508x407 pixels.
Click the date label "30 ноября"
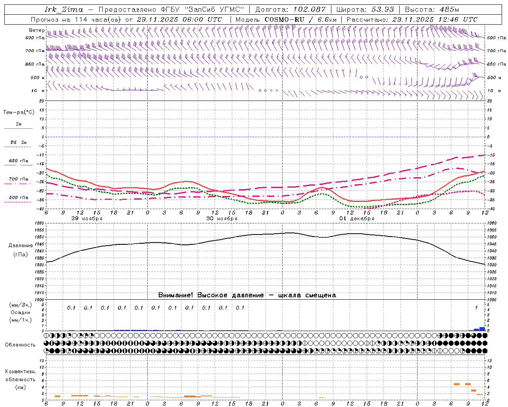click(x=222, y=218)
